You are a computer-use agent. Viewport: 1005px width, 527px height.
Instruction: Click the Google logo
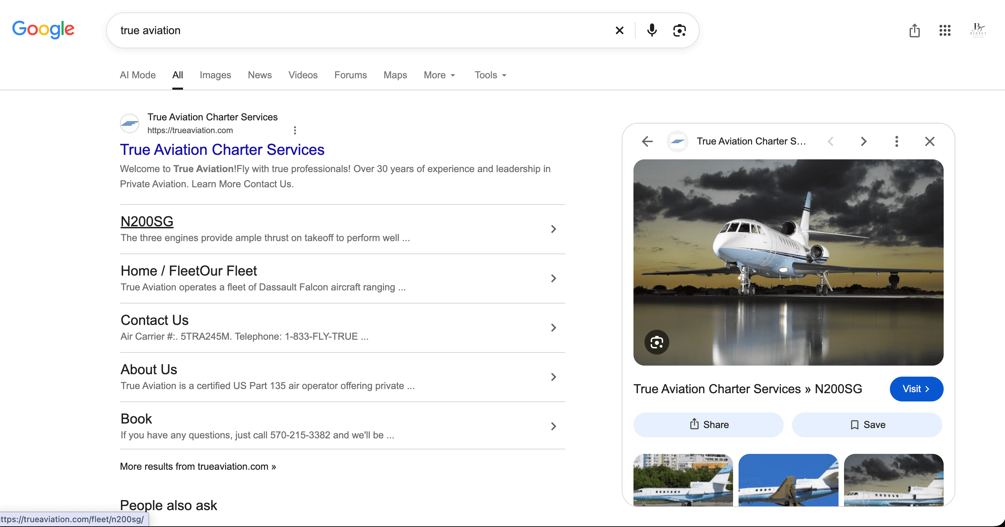pos(43,29)
